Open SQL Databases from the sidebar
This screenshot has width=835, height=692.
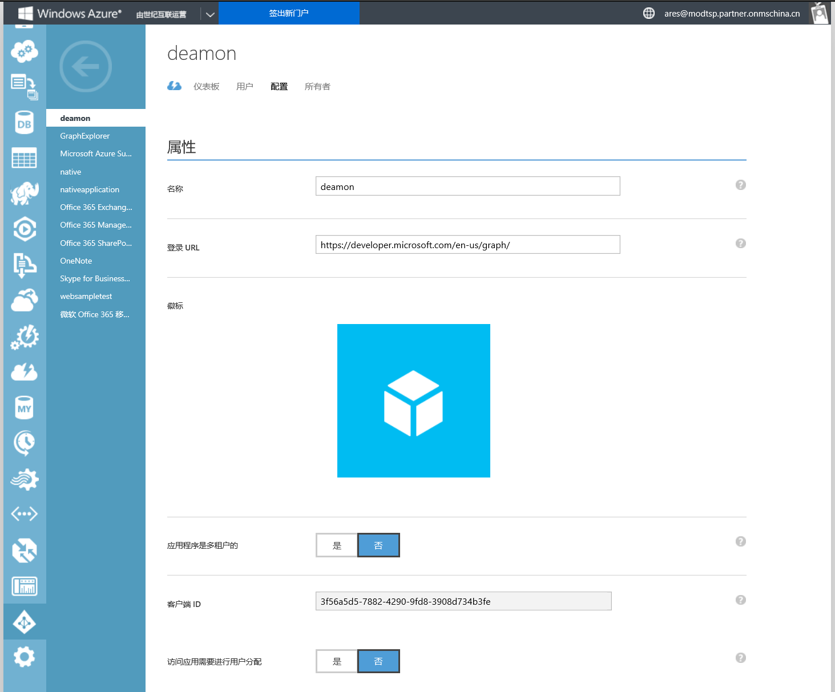[x=24, y=122]
